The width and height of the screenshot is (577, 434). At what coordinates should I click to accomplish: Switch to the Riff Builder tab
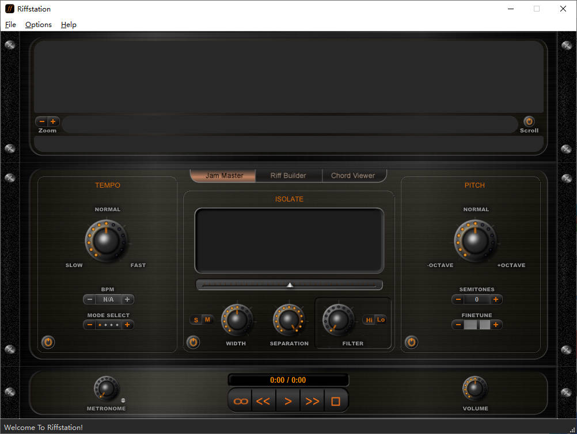point(288,176)
